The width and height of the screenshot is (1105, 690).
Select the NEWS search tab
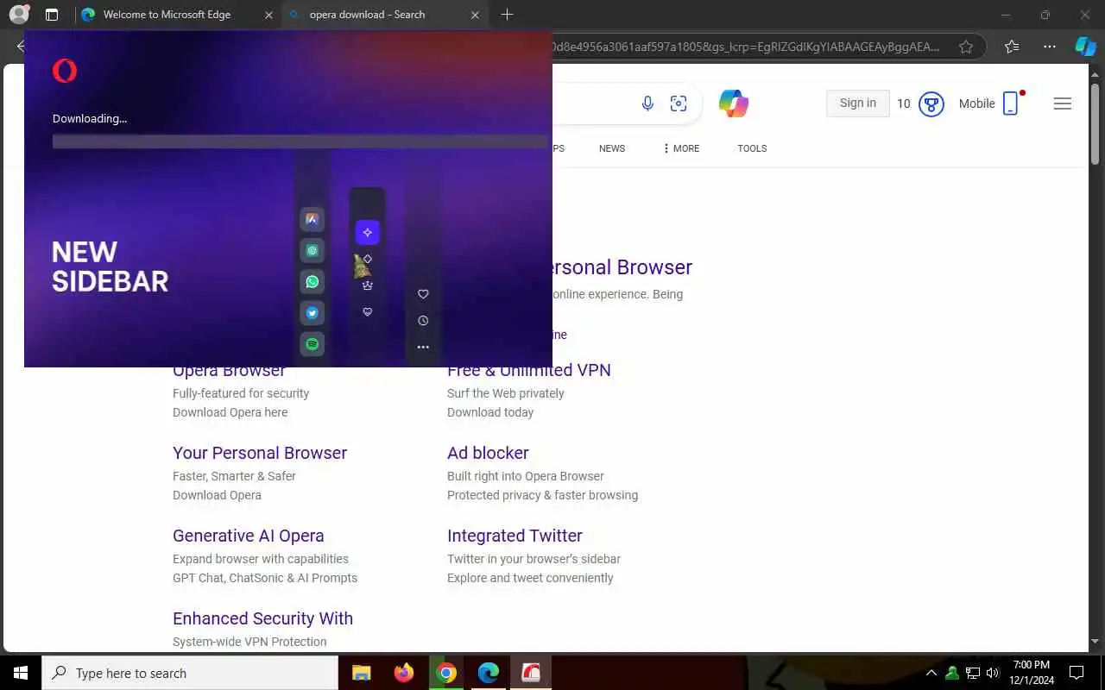pyautogui.click(x=612, y=148)
